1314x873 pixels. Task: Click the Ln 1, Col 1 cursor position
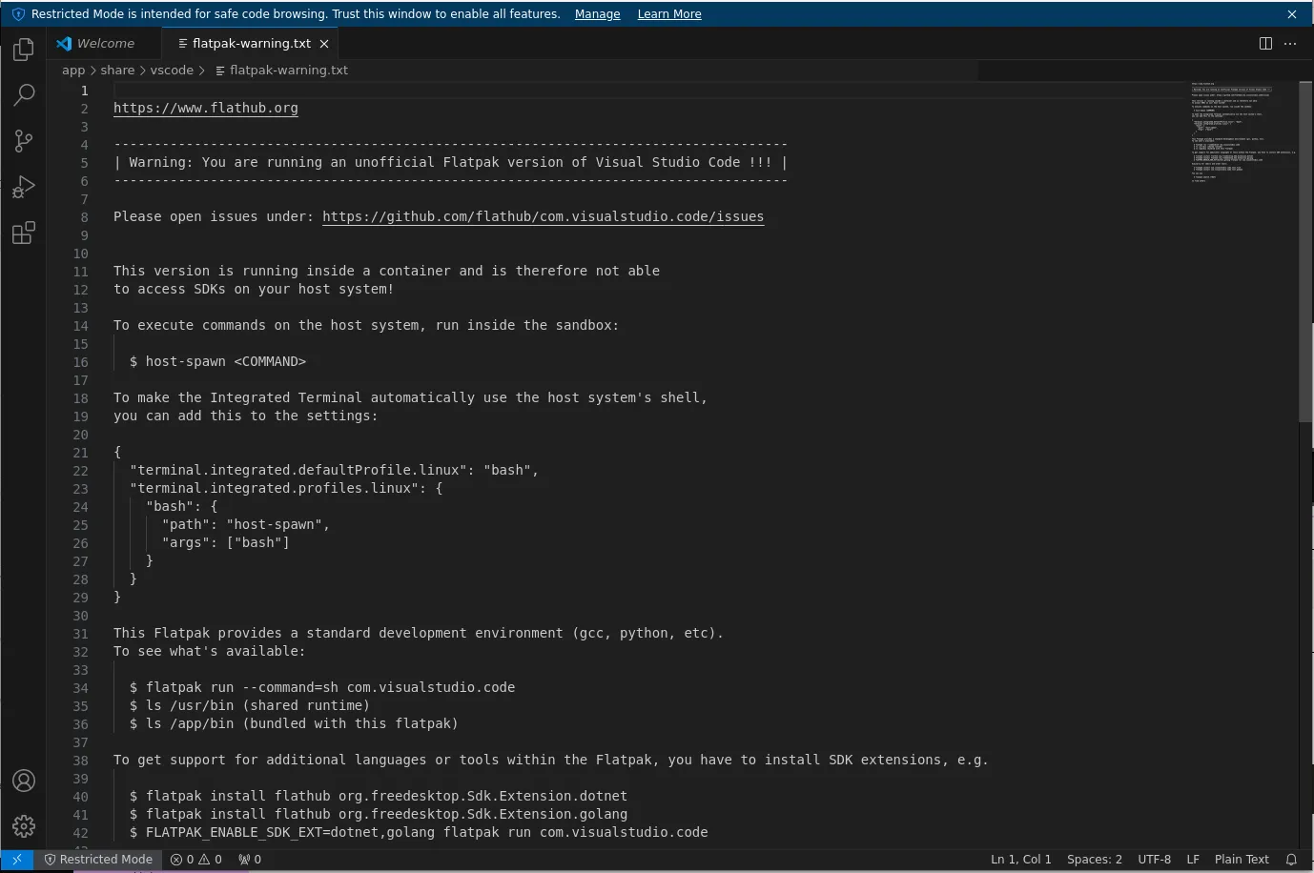(1021, 859)
